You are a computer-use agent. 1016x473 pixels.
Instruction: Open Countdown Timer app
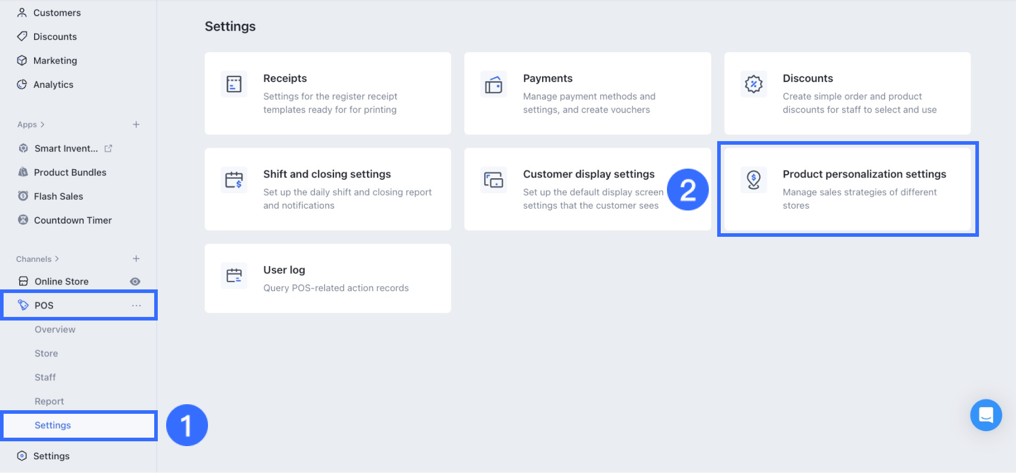pos(73,220)
